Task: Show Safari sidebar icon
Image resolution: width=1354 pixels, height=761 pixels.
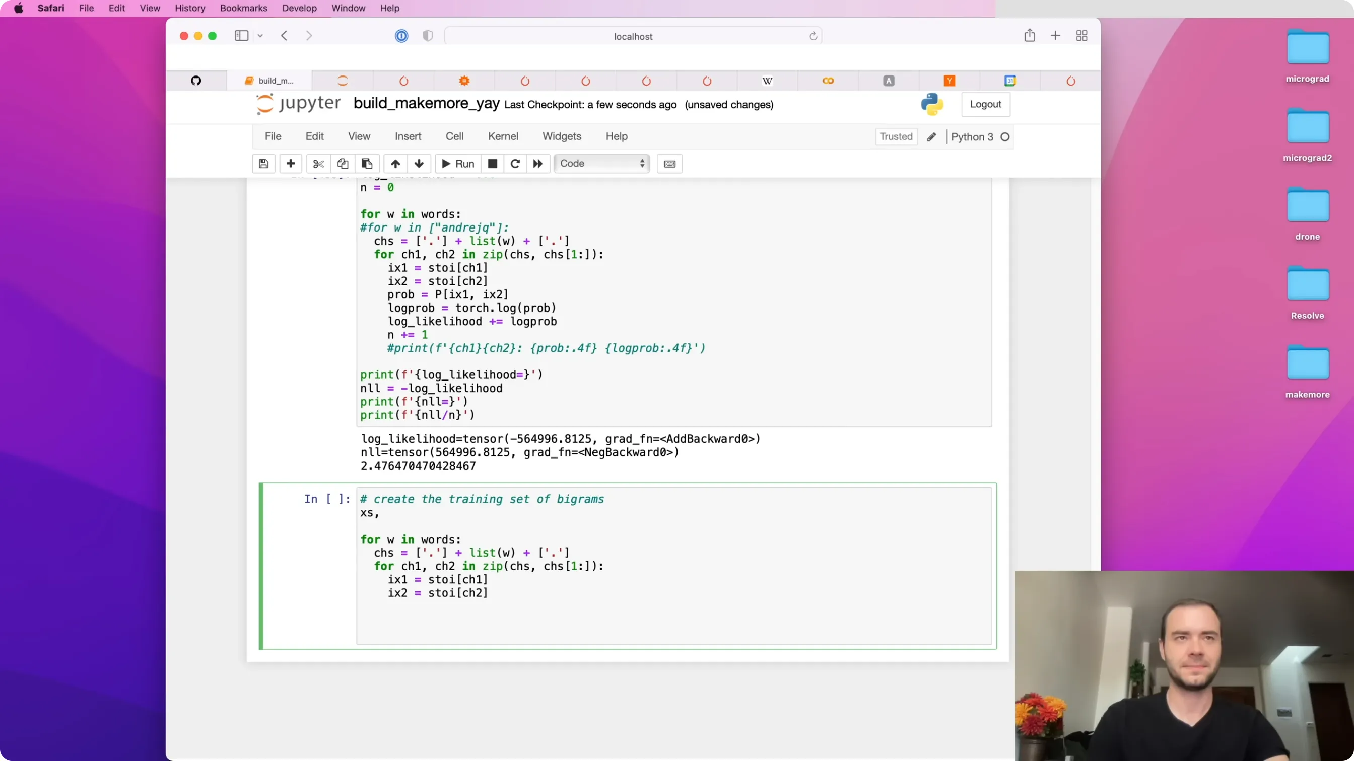Action: pos(241,36)
